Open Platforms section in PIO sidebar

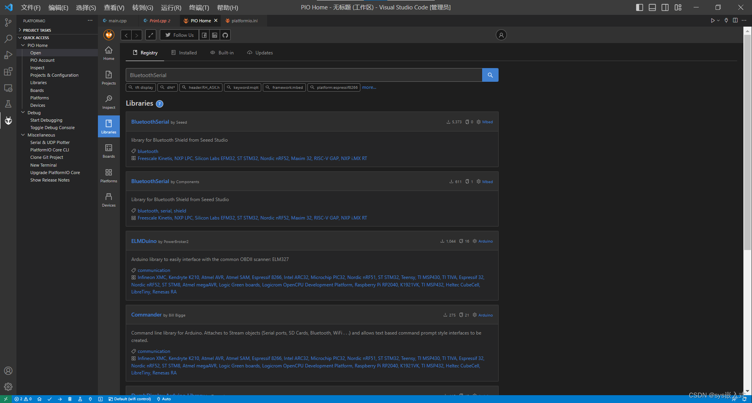click(x=108, y=176)
